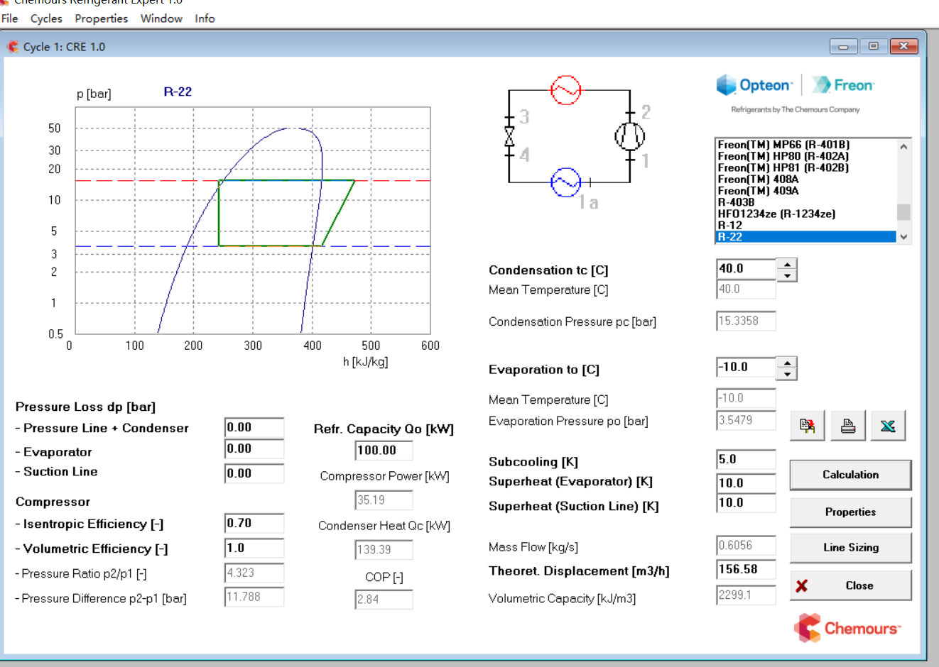Click the Chemours logo at bottom right
Viewport: 939px width, 667px height.
tap(847, 628)
